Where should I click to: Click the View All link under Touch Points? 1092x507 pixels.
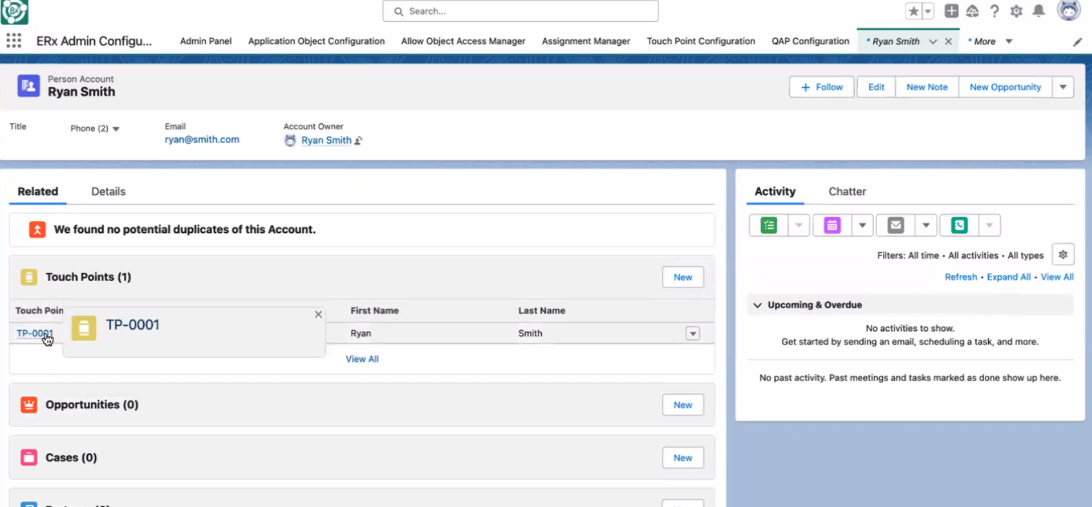coord(362,359)
